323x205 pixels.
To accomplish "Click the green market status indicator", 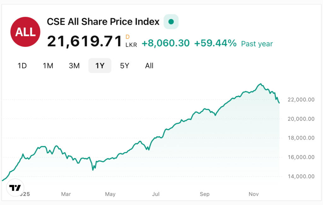I will click(171, 22).
